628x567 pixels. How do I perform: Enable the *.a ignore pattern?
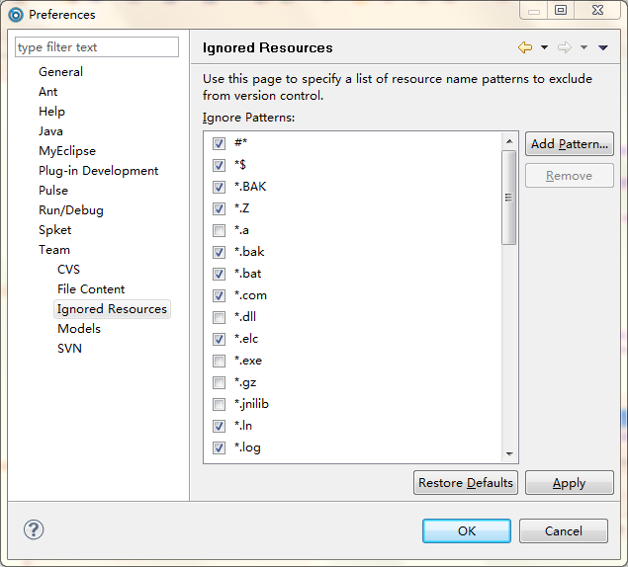[x=219, y=230]
